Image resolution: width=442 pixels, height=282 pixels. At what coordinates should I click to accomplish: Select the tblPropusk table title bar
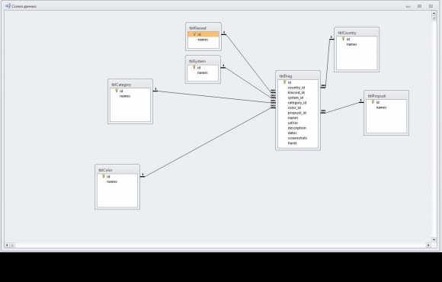[386, 96]
